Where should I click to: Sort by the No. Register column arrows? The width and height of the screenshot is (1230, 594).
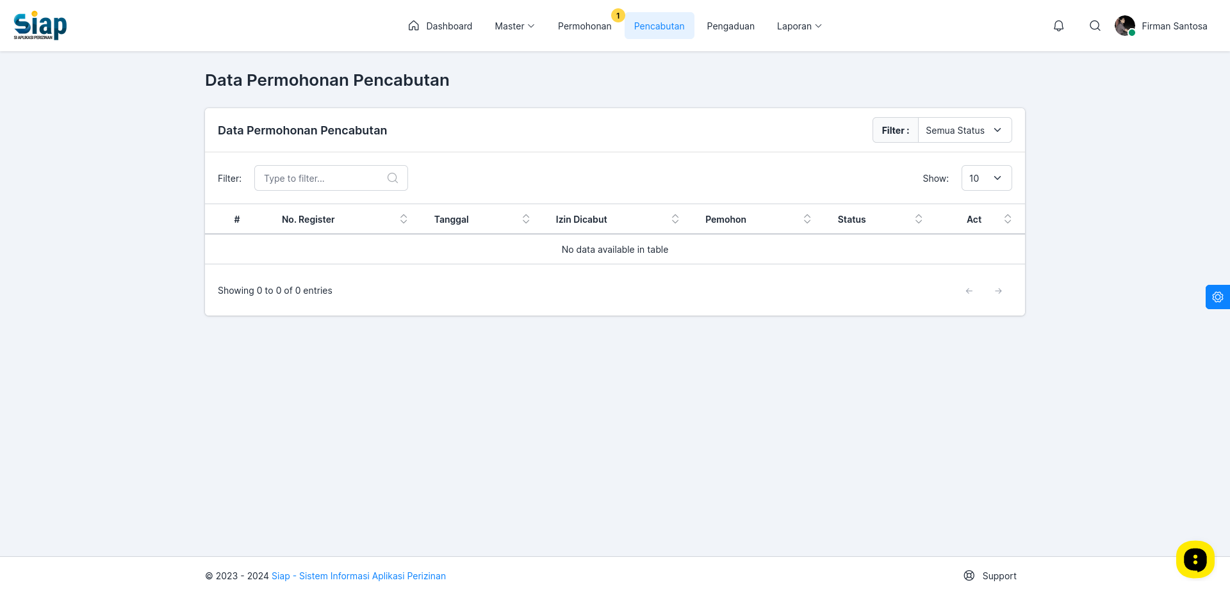pyautogui.click(x=404, y=219)
